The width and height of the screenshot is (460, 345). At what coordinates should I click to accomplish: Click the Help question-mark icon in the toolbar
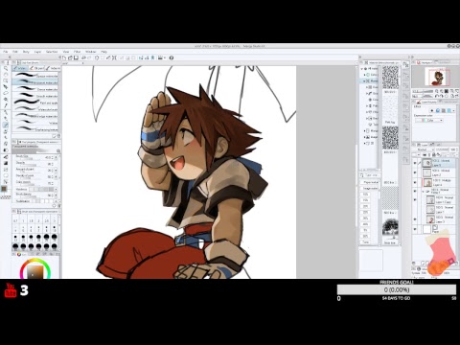tap(172, 57)
